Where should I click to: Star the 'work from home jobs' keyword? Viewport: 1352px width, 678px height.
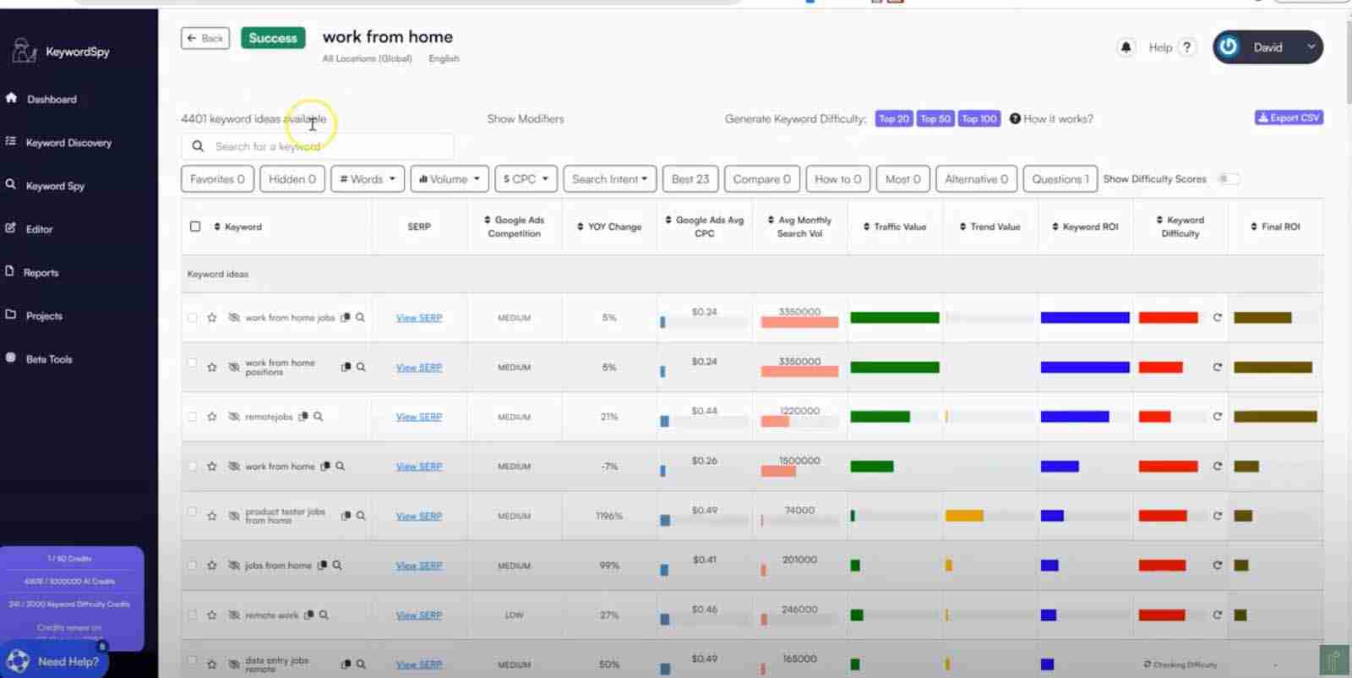(x=212, y=318)
